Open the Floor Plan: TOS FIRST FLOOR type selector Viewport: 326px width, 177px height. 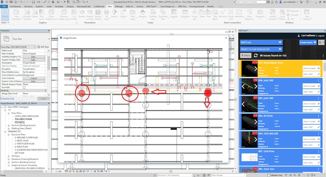[18, 47]
